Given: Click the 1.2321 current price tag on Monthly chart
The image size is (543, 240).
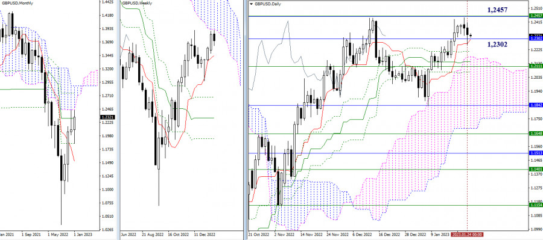Looking at the screenshot, I should pos(107,117).
